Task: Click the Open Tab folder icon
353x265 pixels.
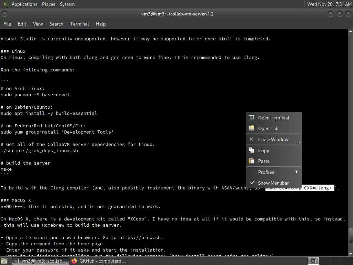Action: (251, 128)
